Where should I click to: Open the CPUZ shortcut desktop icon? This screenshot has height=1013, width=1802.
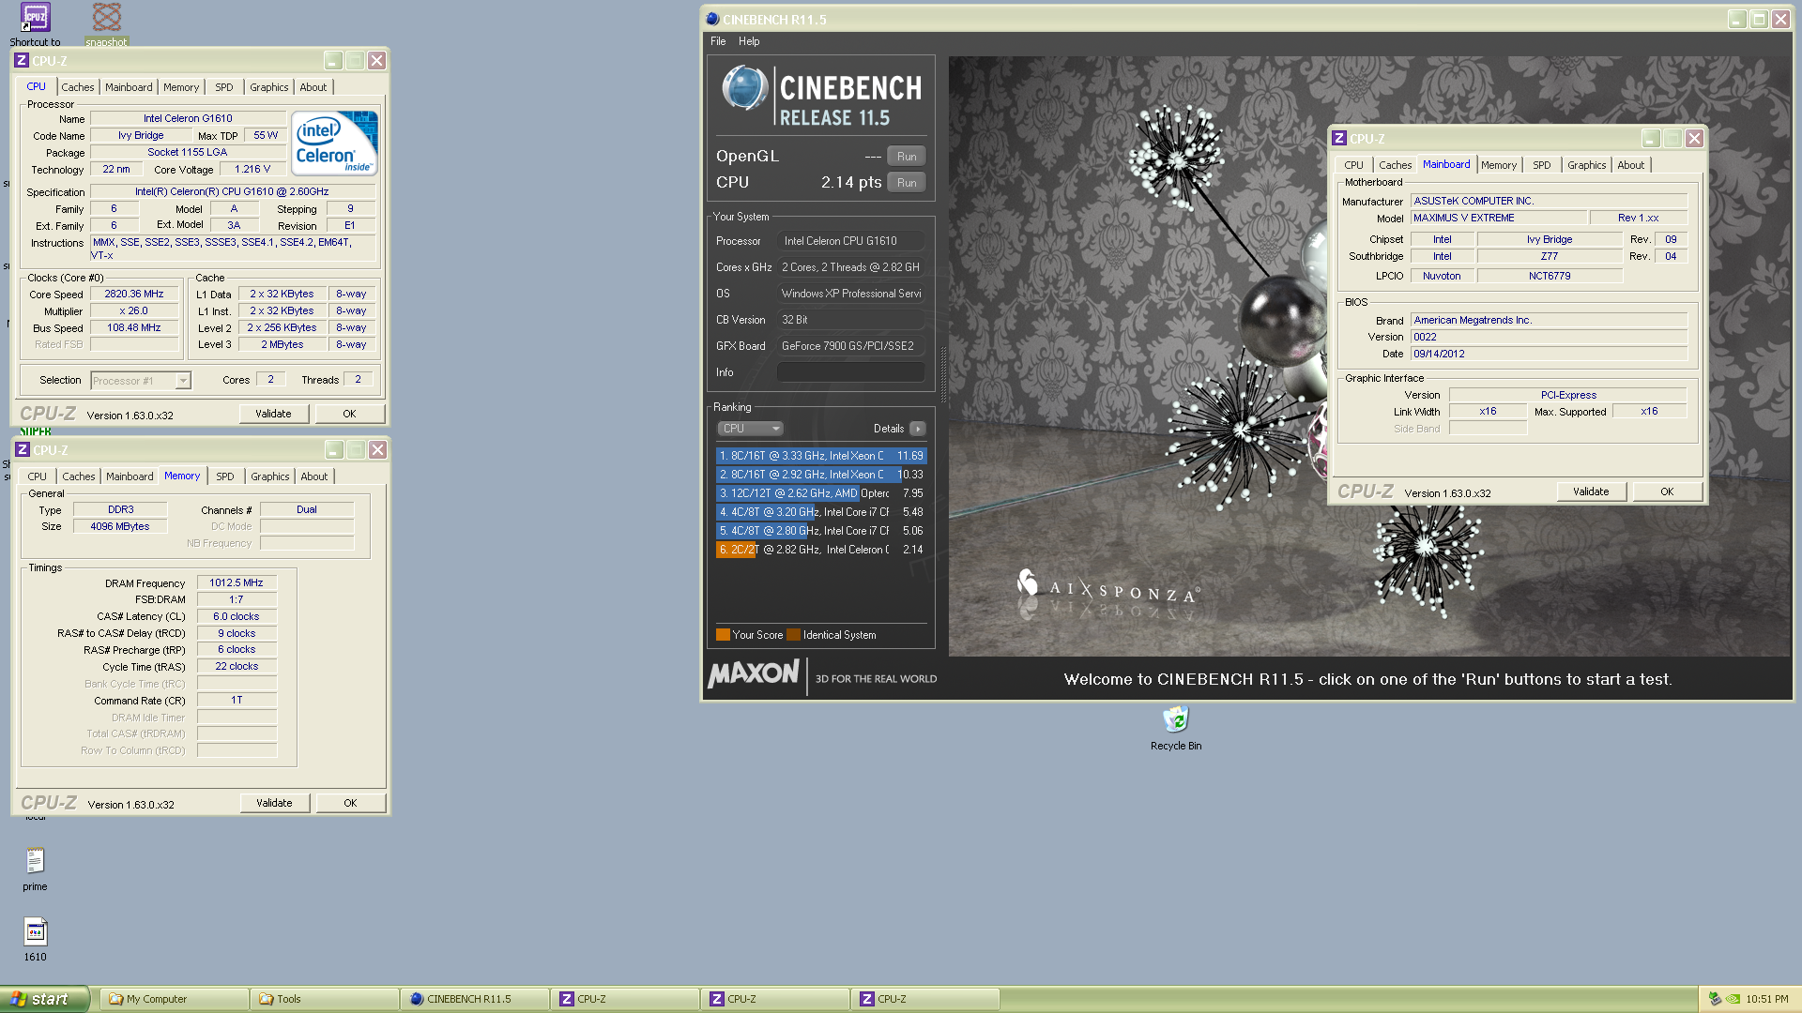click(x=35, y=23)
